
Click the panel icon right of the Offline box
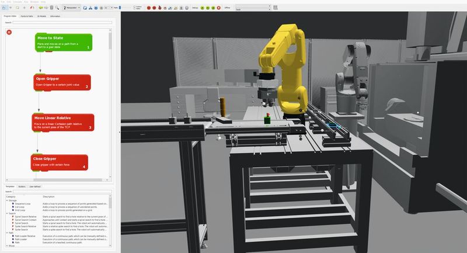coord(276,8)
